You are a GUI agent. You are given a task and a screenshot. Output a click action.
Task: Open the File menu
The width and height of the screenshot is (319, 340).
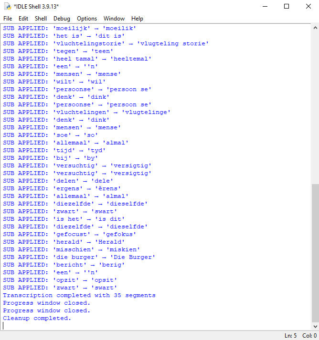[8, 19]
